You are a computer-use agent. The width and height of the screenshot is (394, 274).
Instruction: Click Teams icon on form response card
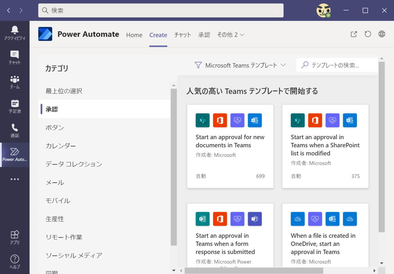click(255, 219)
